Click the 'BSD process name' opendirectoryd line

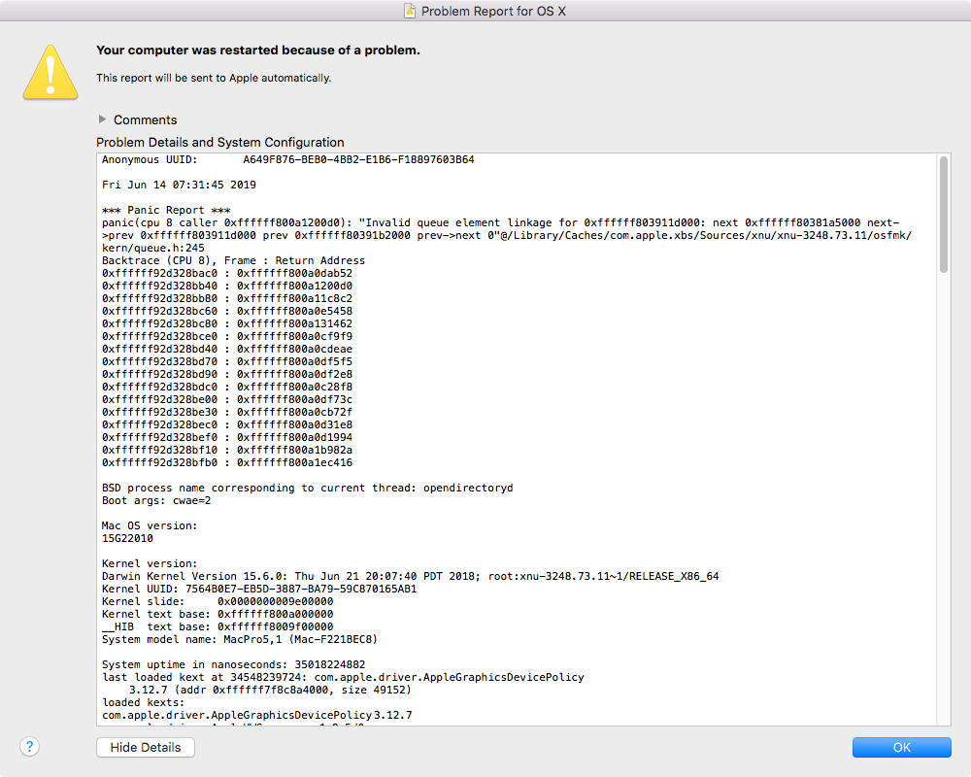pyautogui.click(x=308, y=488)
